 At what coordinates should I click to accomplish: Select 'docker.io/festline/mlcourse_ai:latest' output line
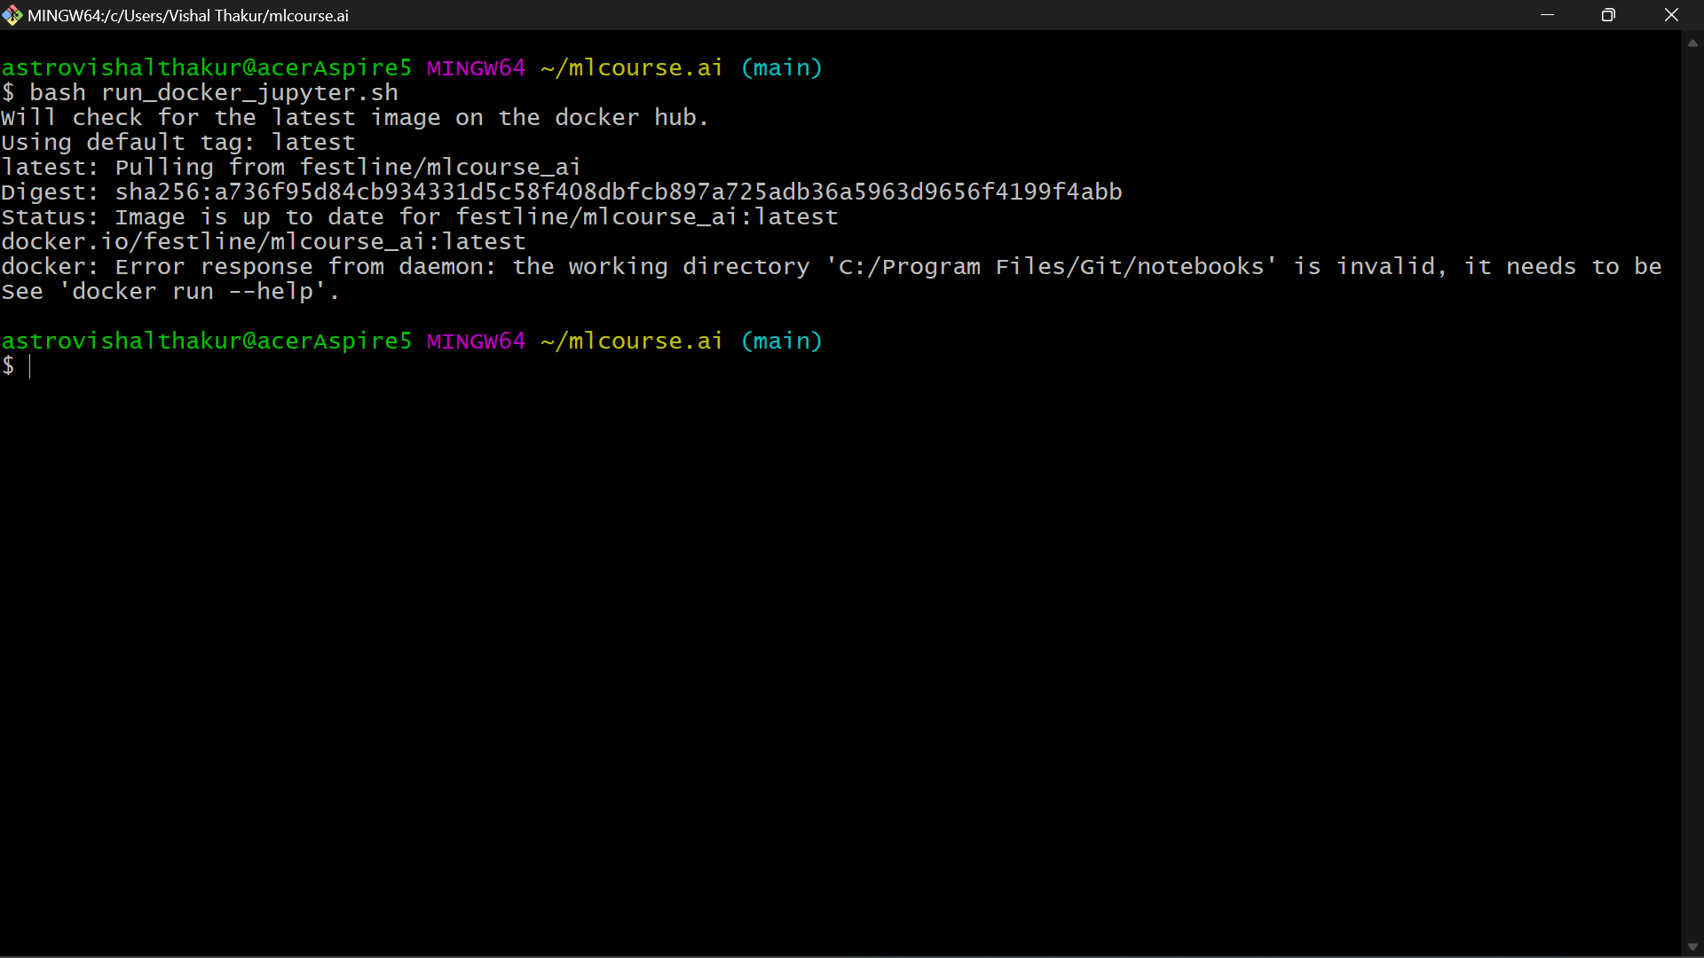pos(263,241)
